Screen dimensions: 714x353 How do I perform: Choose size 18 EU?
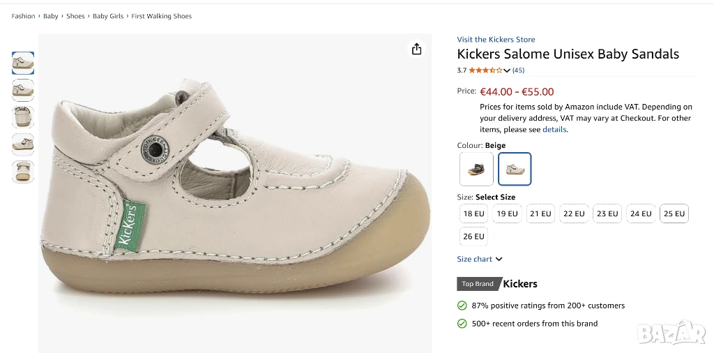tap(473, 213)
